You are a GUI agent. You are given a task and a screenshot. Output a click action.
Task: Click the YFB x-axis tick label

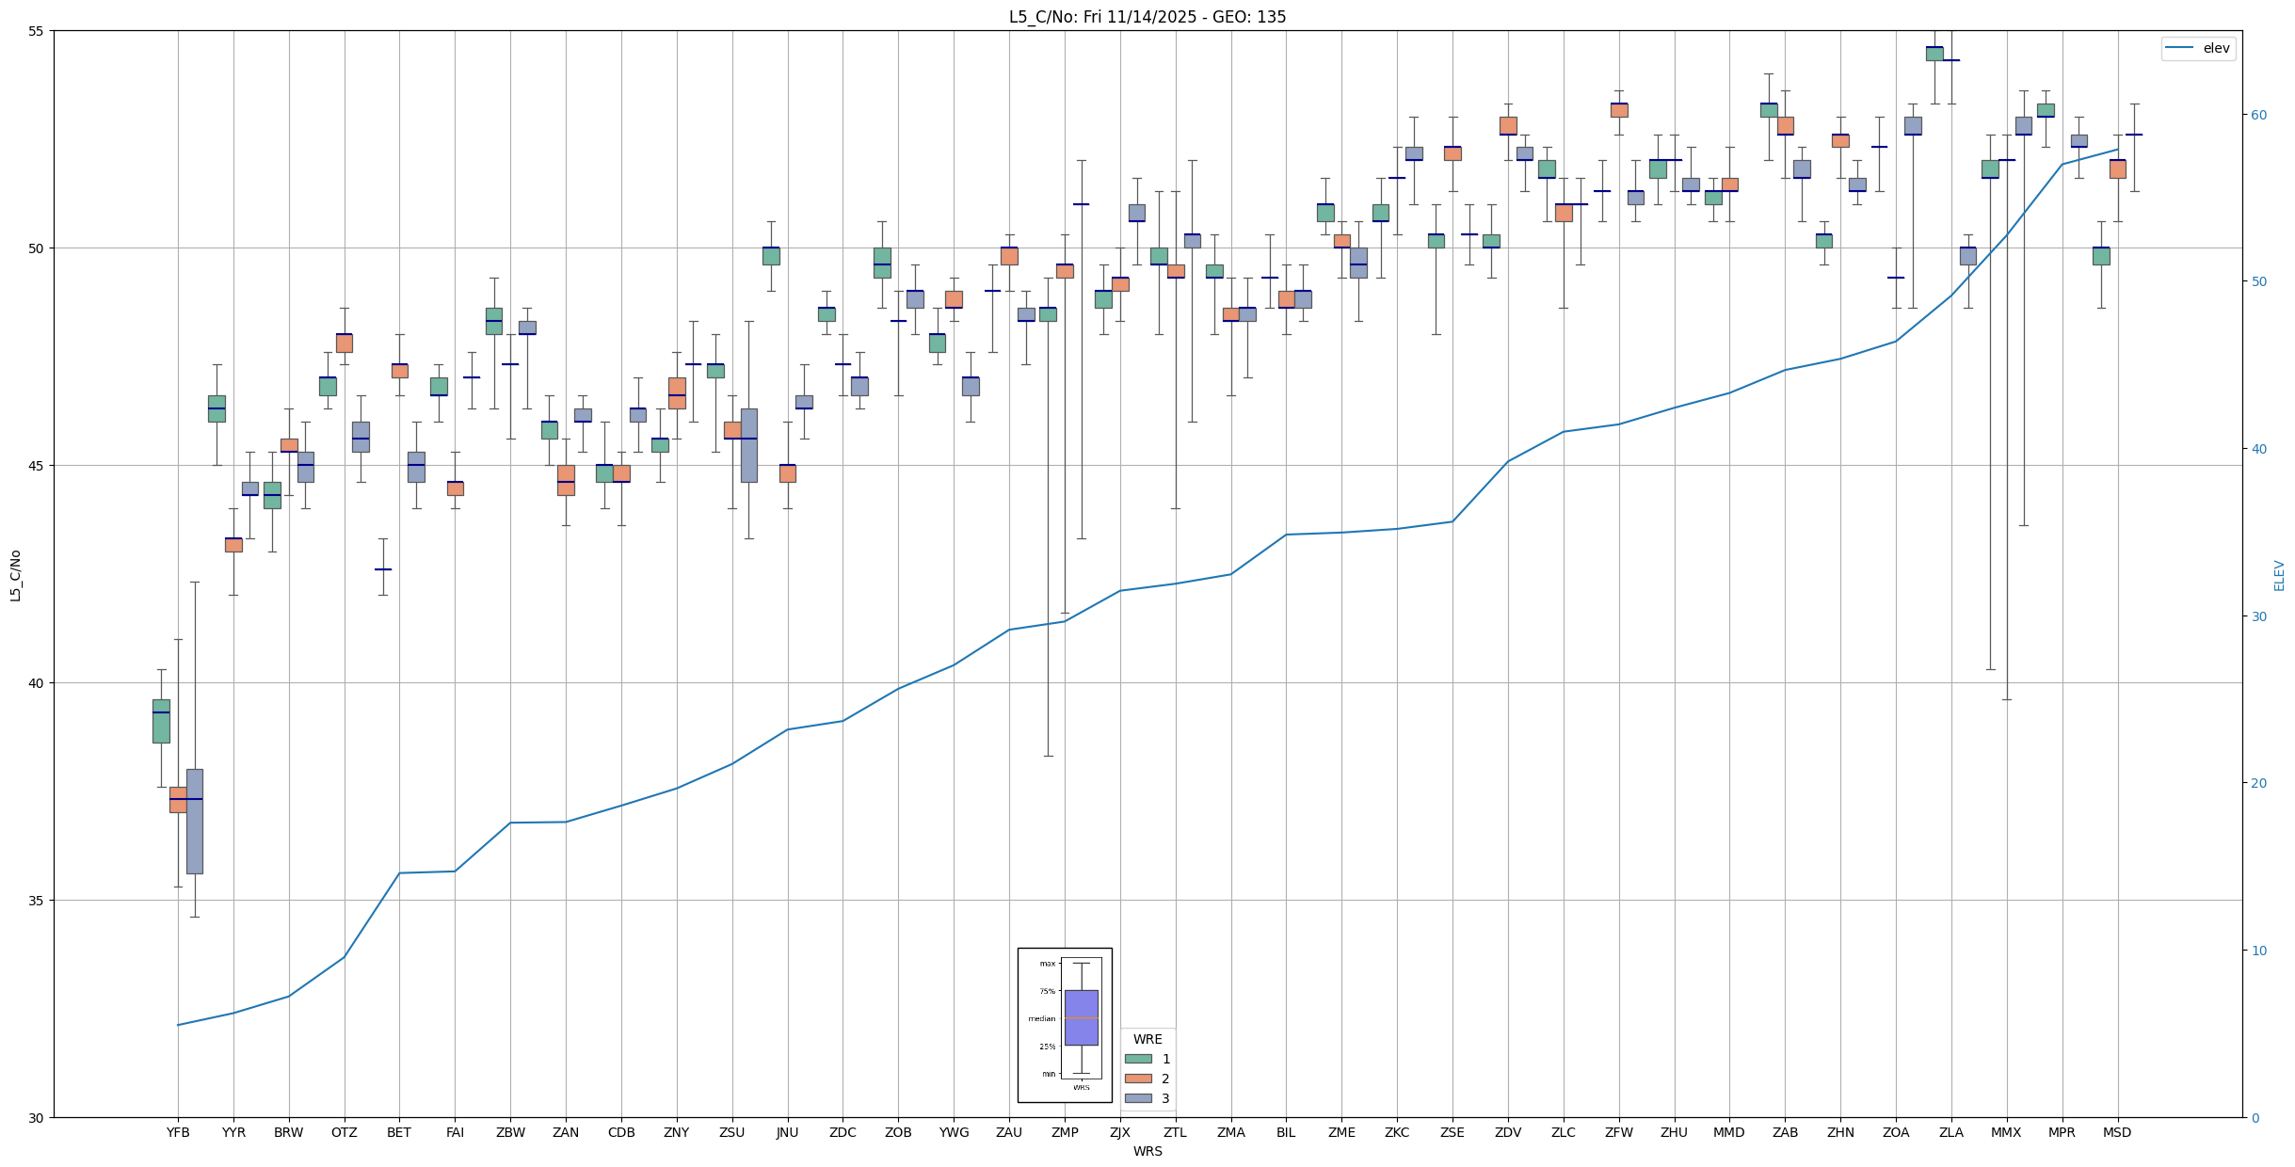tap(178, 1132)
